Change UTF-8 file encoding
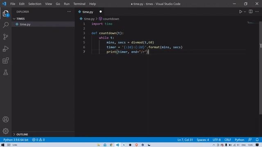The image size is (262, 147). (217, 140)
